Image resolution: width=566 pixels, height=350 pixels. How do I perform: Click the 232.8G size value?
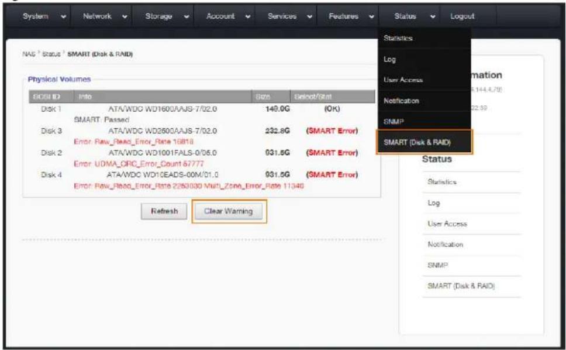coord(278,131)
